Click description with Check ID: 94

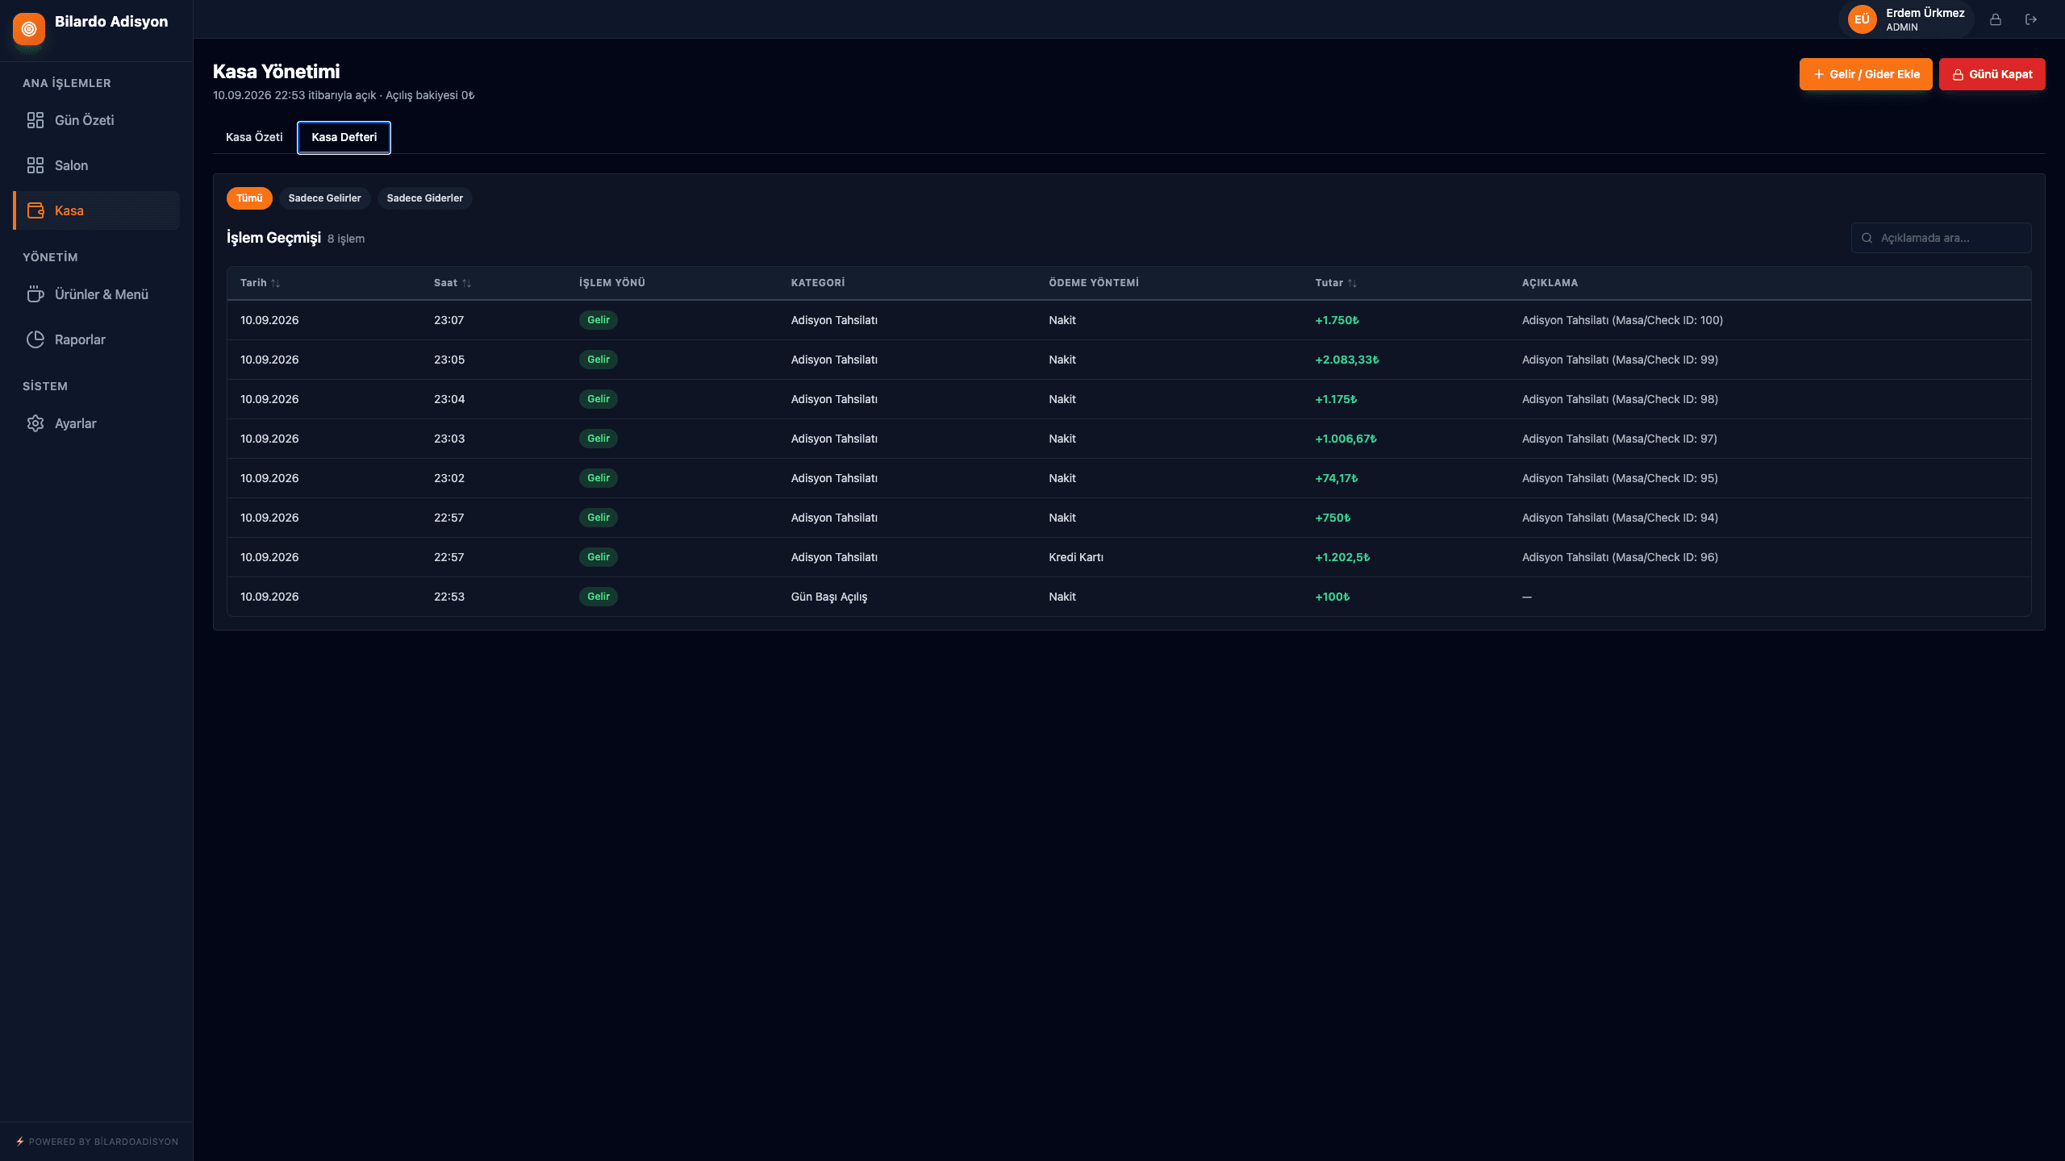click(x=1620, y=518)
